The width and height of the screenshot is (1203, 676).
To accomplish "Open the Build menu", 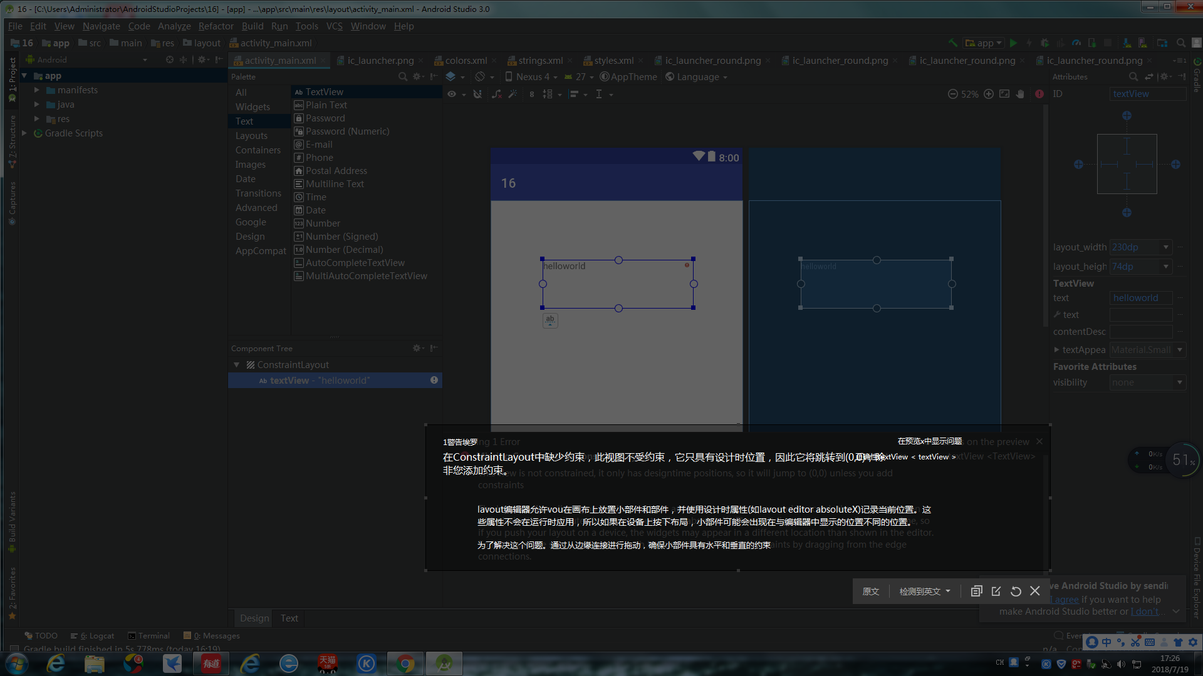I will point(253,26).
